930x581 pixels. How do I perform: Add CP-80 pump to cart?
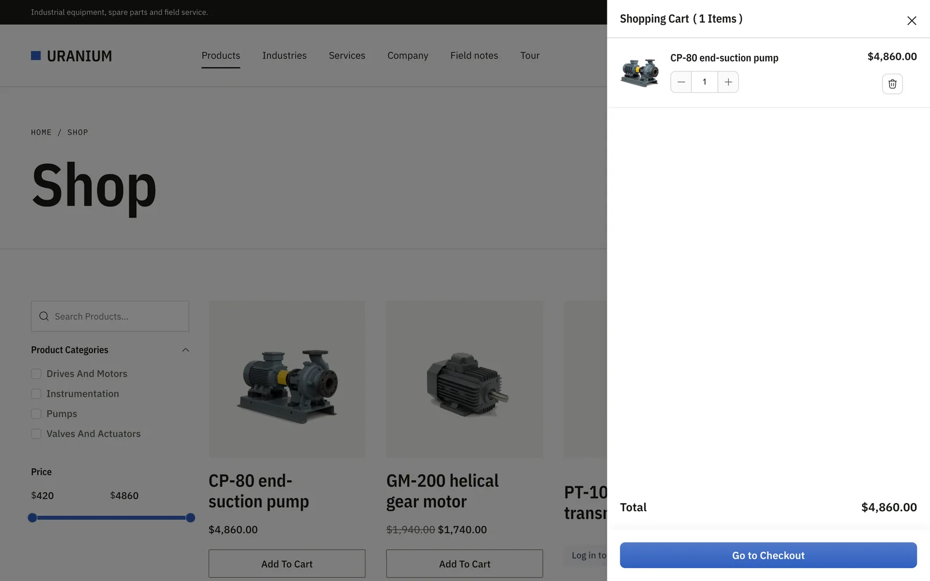point(287,564)
